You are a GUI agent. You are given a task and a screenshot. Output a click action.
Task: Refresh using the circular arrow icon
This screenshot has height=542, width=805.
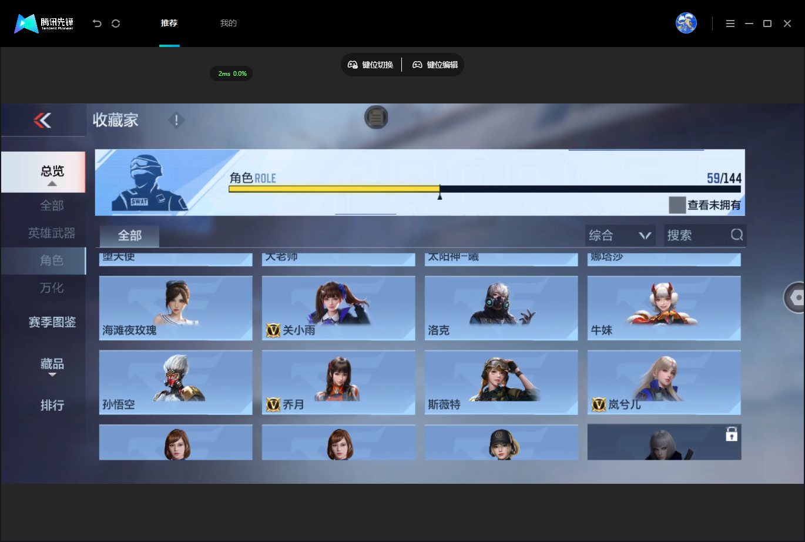(x=116, y=24)
